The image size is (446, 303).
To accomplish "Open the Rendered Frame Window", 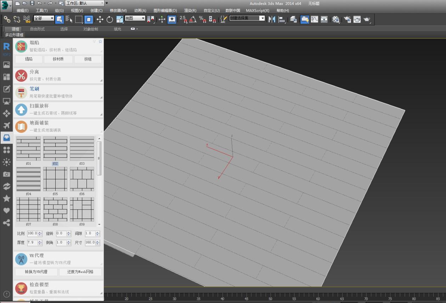I will coord(357,19).
